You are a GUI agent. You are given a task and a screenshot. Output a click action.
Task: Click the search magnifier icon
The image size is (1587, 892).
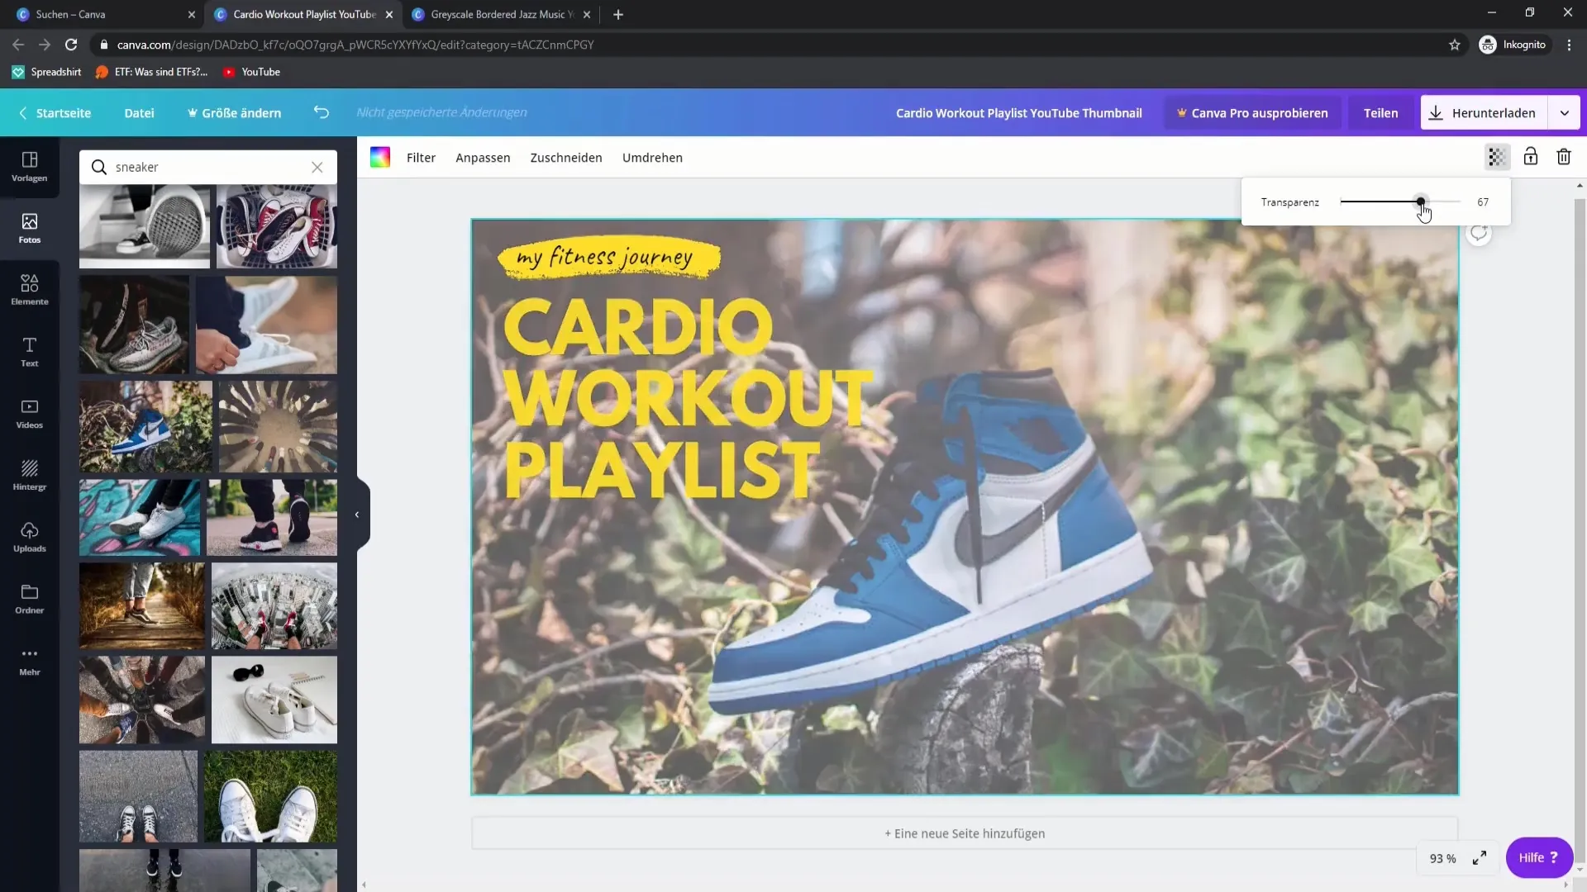[99, 167]
